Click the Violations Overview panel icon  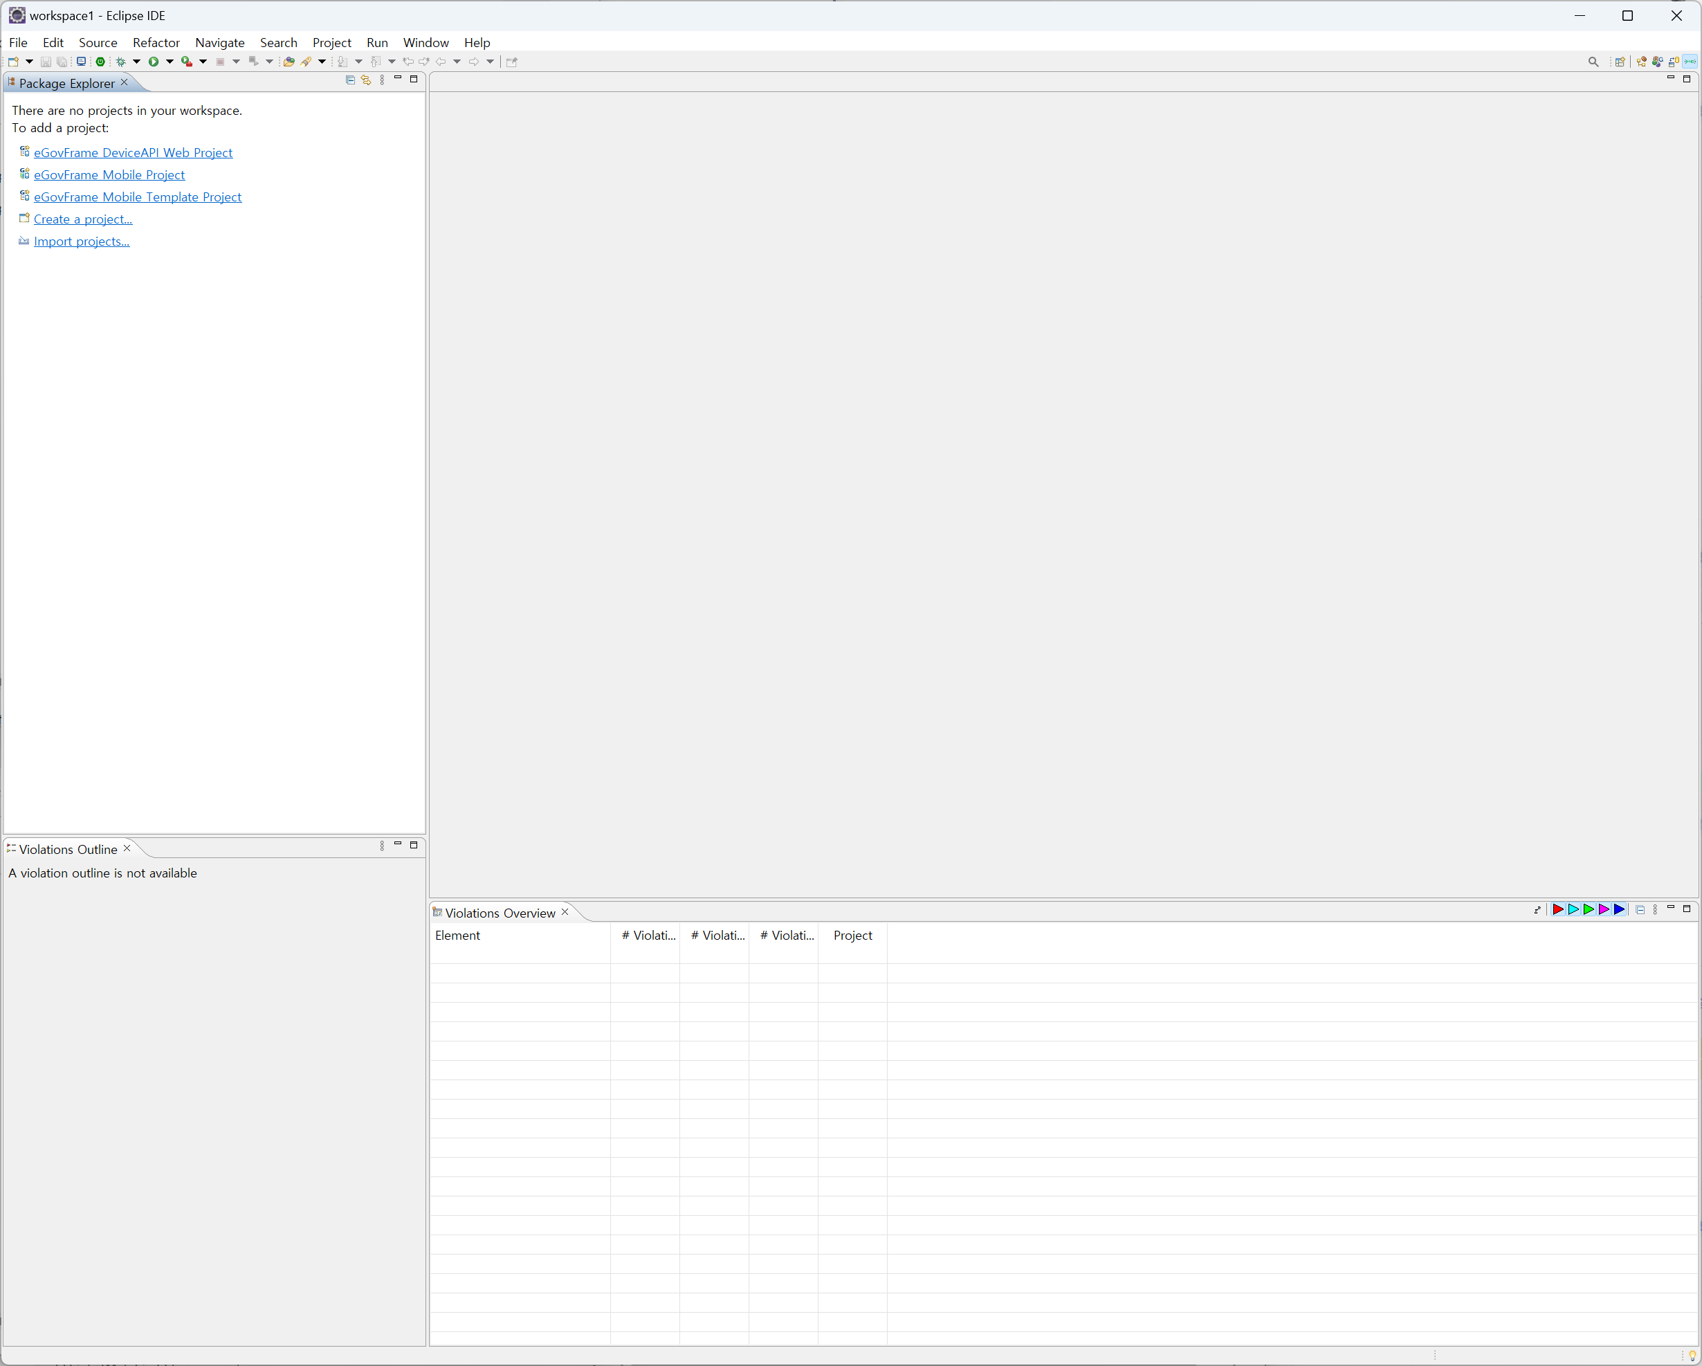(439, 911)
